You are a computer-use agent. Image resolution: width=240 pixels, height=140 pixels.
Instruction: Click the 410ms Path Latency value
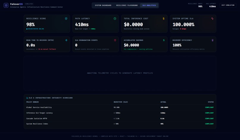pos(82,24)
